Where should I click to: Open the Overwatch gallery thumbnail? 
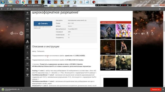tap(123, 32)
